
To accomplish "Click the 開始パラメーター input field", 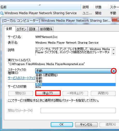I will tap(78, 110).
